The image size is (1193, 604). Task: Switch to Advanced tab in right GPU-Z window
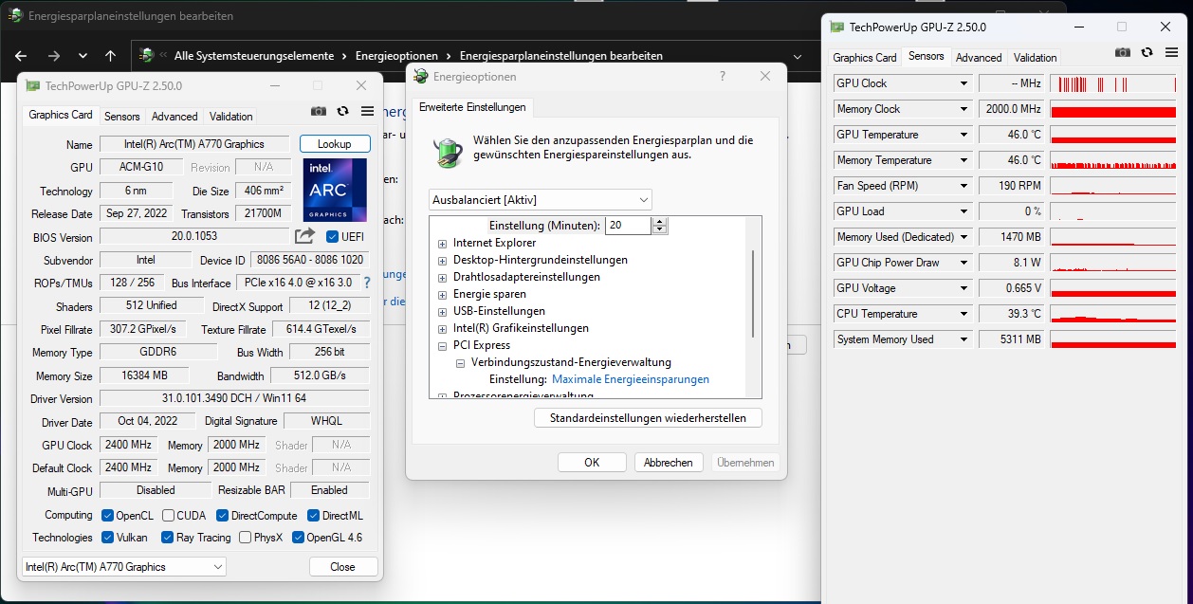pos(979,58)
